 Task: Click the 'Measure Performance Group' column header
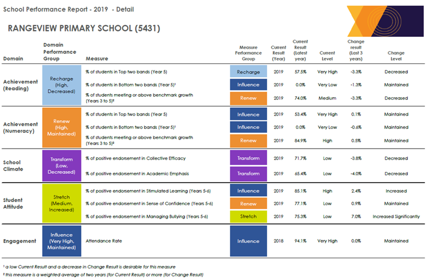(x=248, y=53)
